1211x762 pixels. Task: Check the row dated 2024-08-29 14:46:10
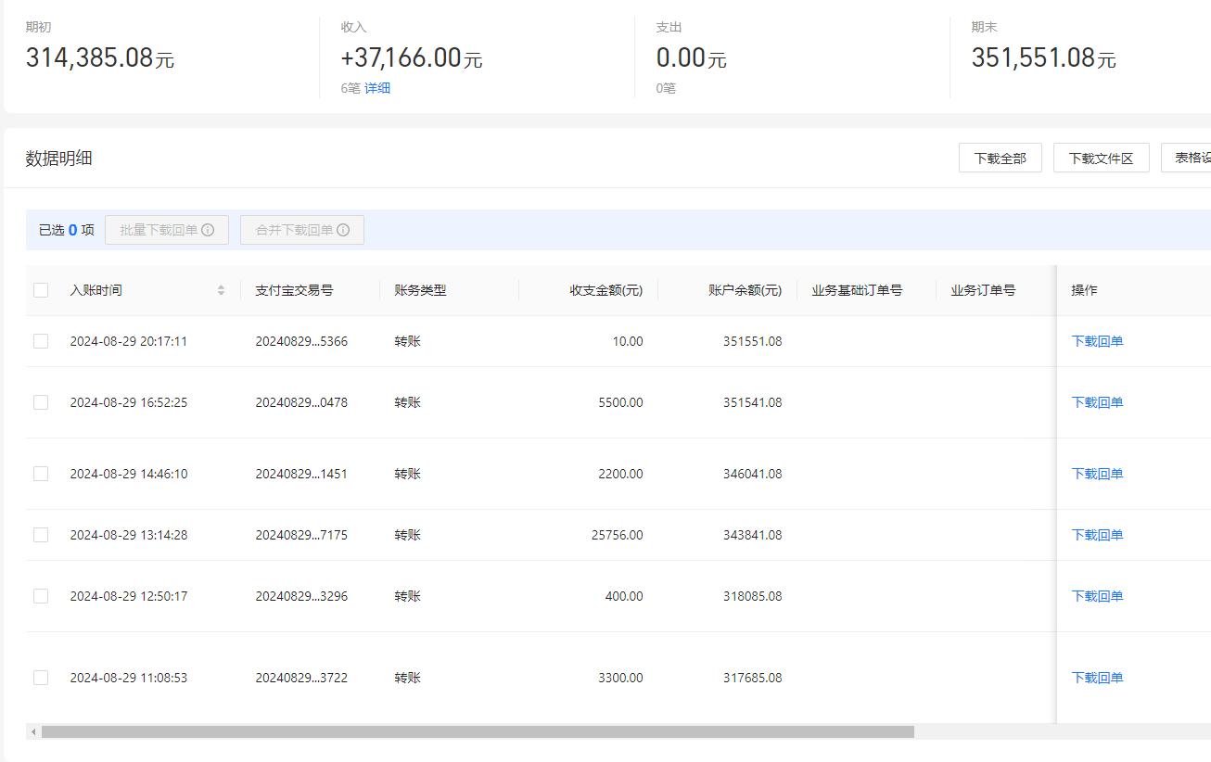[41, 474]
